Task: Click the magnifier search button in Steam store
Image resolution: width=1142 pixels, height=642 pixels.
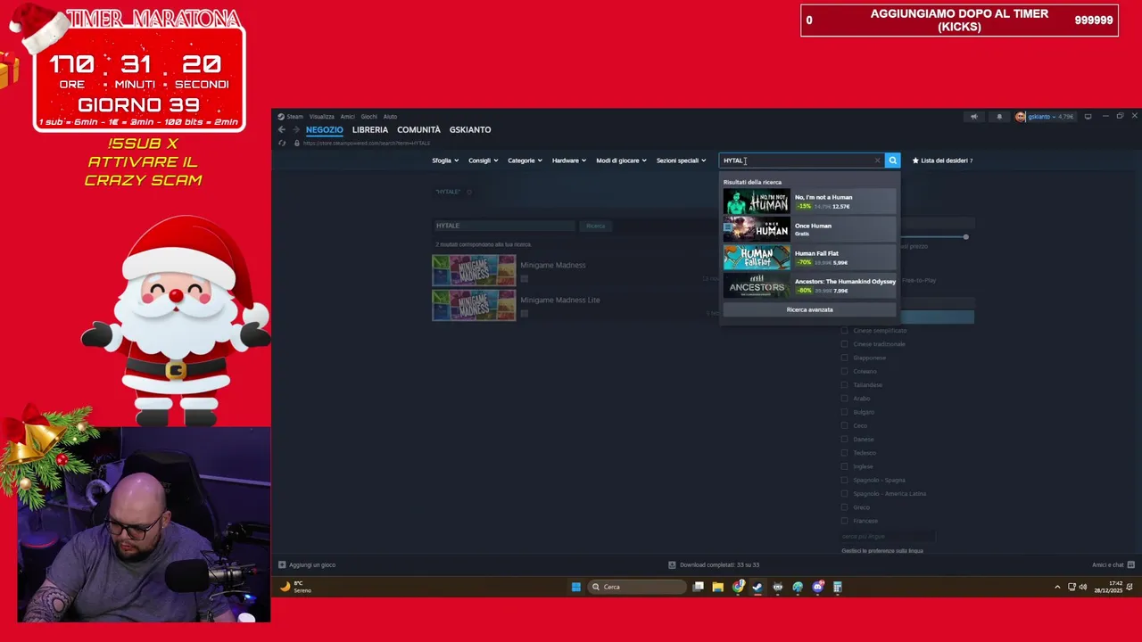Action: (892, 160)
